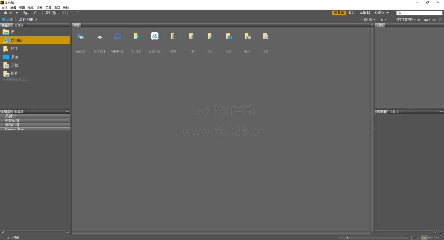This screenshot has width=444, height=240.
Task: Open the boomerang return-to-app icon
Action: point(35,13)
